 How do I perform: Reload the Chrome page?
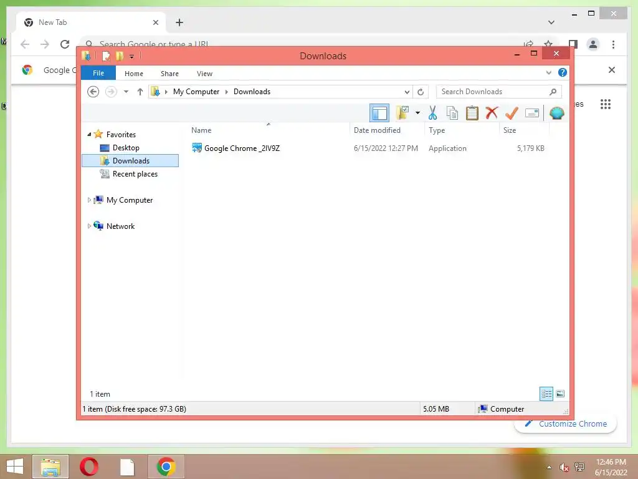tap(65, 44)
